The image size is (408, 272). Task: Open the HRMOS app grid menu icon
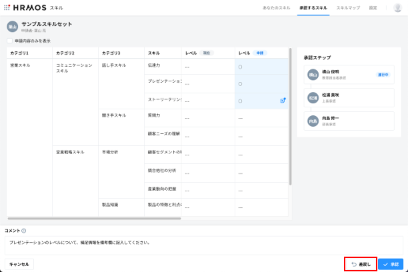click(7, 7)
